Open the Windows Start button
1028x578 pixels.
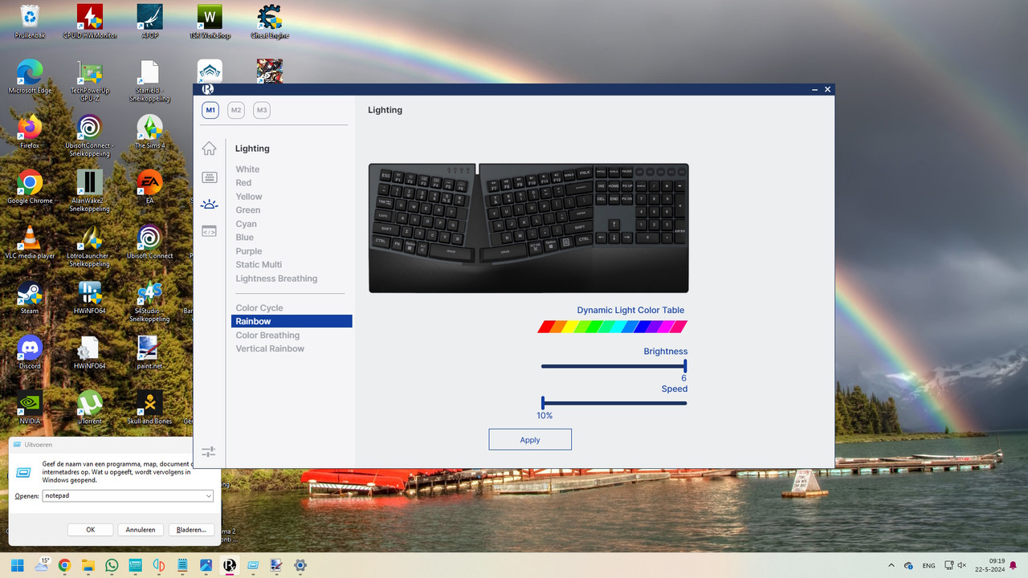point(17,565)
